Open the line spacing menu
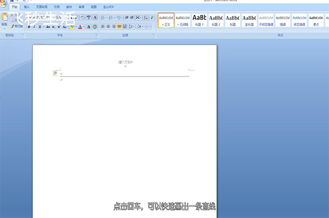Viewport: 329px width, 218px height. [132, 27]
